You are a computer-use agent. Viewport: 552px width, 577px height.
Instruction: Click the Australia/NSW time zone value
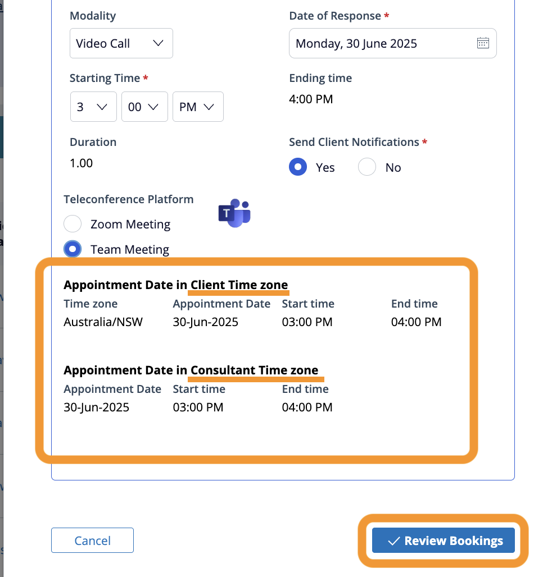(x=103, y=322)
